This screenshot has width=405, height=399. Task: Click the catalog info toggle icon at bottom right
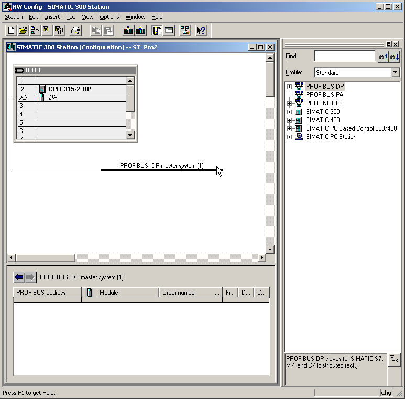click(x=394, y=360)
